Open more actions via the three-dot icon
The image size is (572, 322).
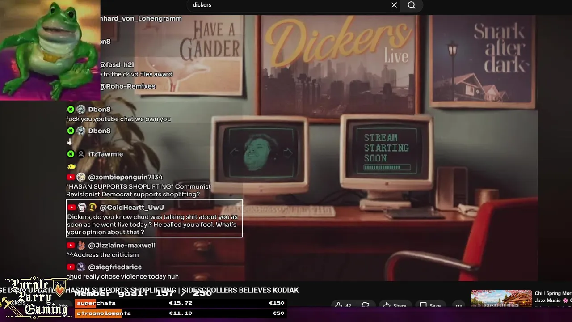[x=458, y=306]
